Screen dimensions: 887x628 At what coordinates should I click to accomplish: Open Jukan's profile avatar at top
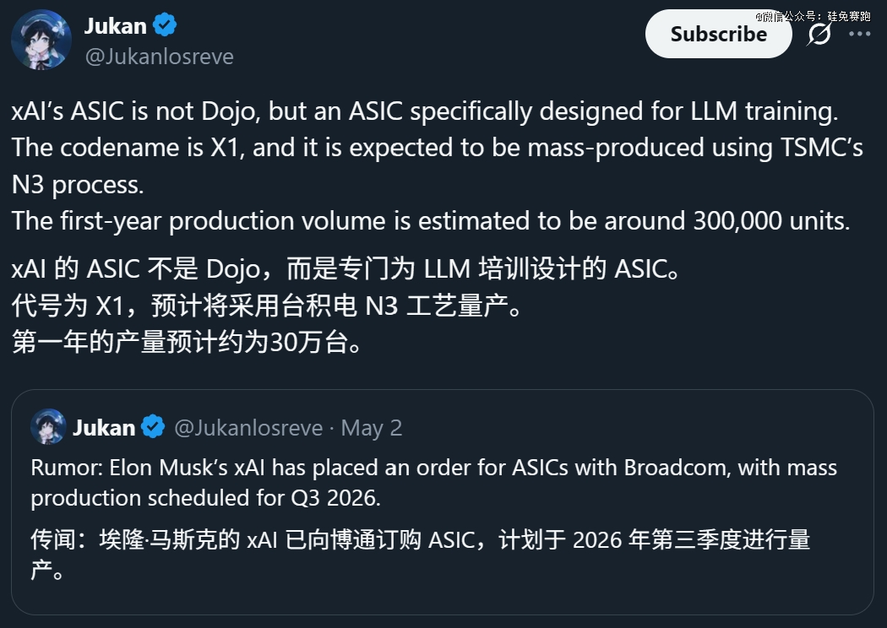41,40
